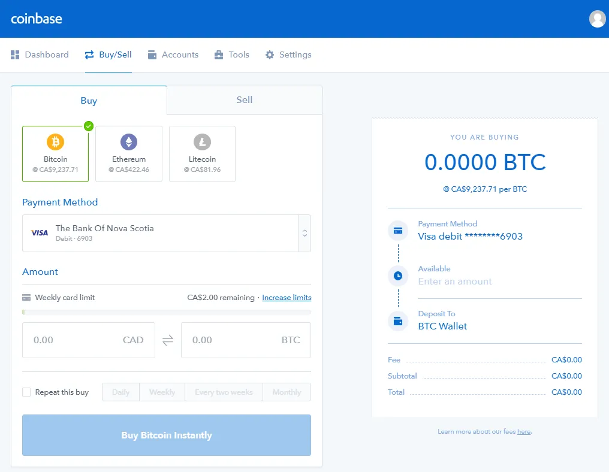The height and width of the screenshot is (472, 609).
Task: Click the green selected checkmark badge
Action: click(x=89, y=126)
